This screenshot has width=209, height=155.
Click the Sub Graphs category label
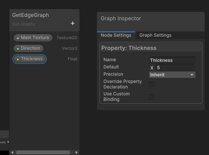tap(24, 24)
